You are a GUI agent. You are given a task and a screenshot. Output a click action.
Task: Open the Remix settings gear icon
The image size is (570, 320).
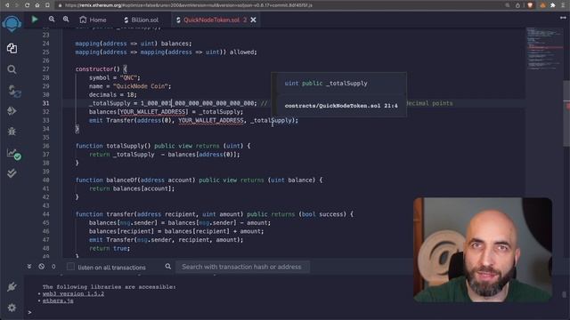point(12,308)
